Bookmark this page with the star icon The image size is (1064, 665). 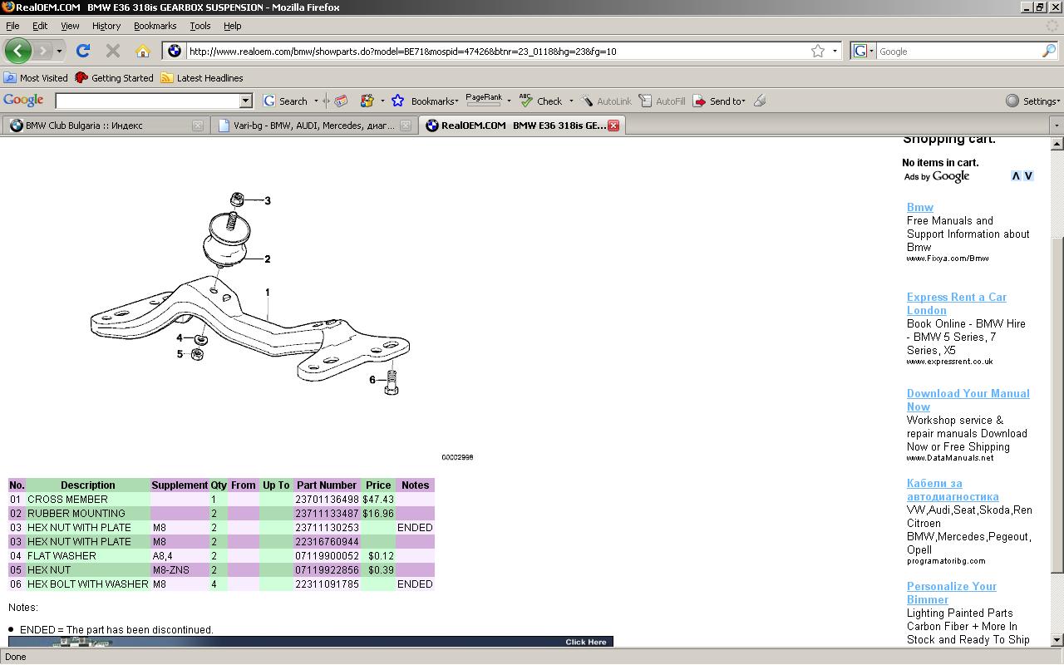pyautogui.click(x=818, y=51)
